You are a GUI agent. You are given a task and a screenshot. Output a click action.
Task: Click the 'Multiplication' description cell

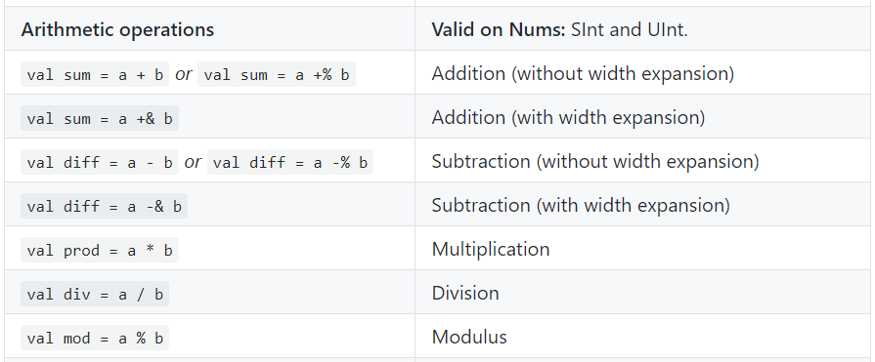point(644,249)
